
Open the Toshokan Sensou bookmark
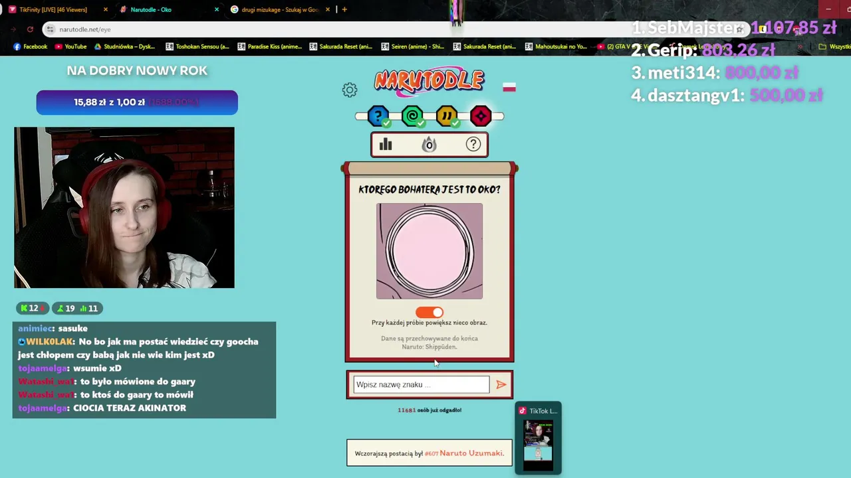click(x=197, y=46)
